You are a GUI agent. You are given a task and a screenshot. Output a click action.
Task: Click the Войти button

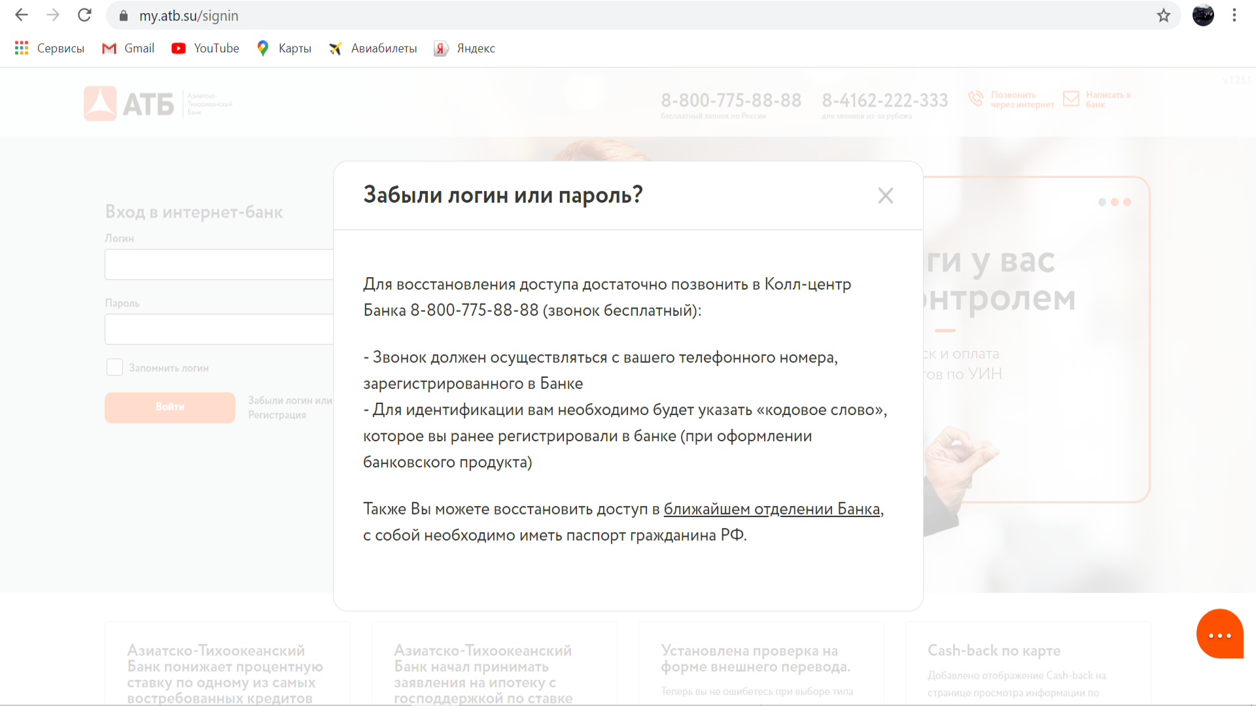point(170,407)
